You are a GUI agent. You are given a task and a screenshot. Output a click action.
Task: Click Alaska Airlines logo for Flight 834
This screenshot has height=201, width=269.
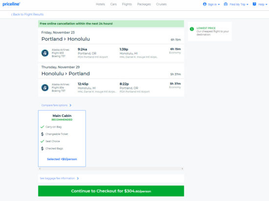[45, 88]
